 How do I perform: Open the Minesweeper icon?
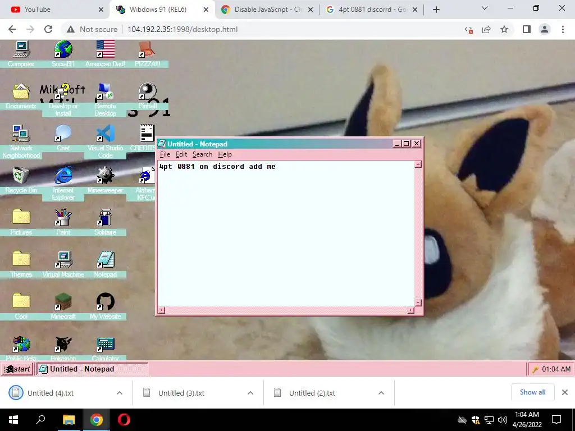pos(106,176)
